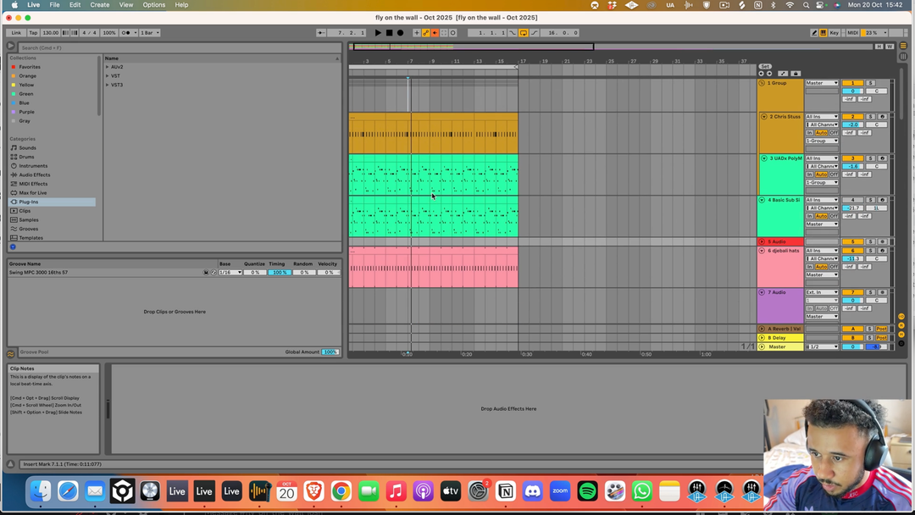Open the Create menu
This screenshot has width=915, height=515.
(x=100, y=5)
